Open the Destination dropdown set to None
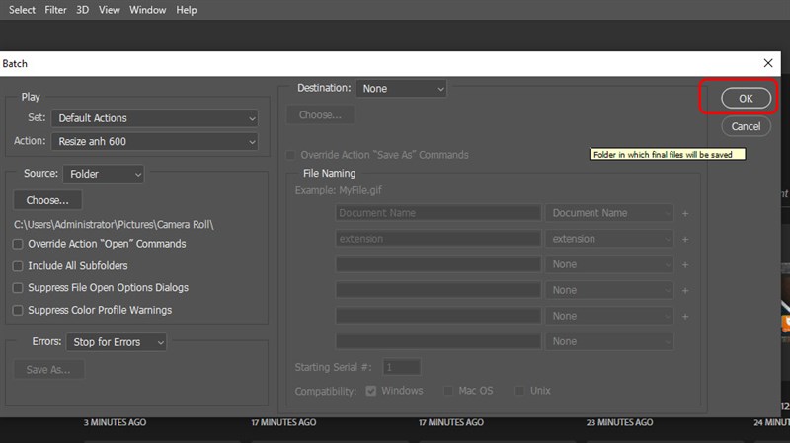The height and width of the screenshot is (443, 790). click(x=401, y=89)
